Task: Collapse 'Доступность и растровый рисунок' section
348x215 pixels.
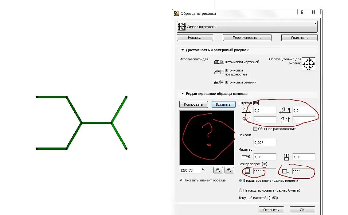Action: 182,50
